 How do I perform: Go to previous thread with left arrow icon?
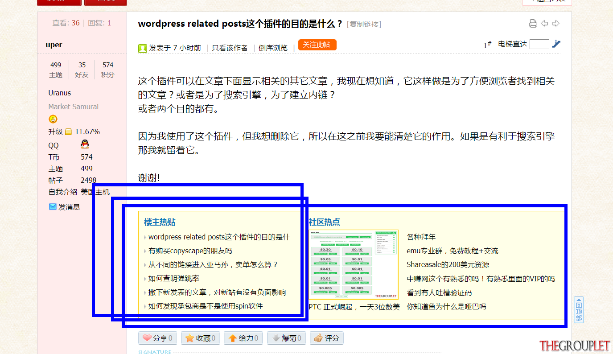tap(544, 24)
